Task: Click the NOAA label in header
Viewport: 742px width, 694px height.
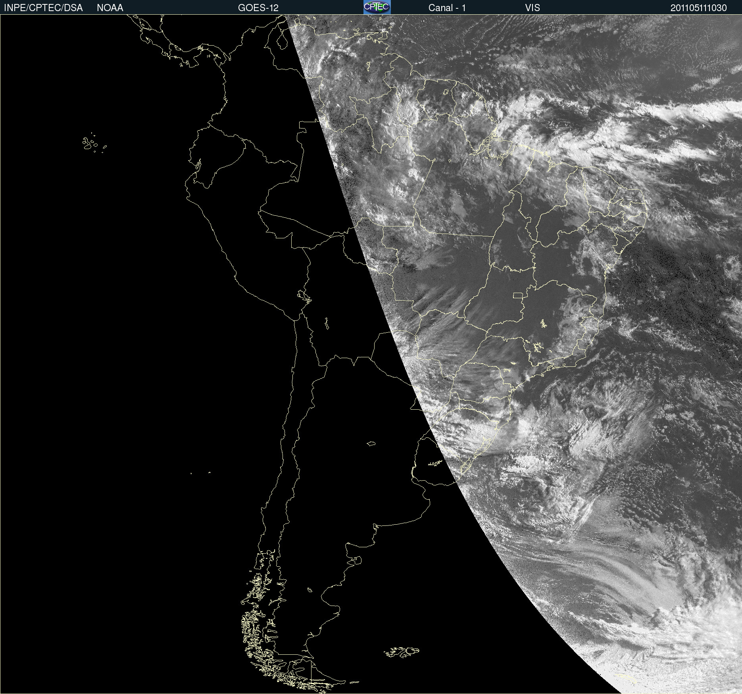Action: coord(110,8)
